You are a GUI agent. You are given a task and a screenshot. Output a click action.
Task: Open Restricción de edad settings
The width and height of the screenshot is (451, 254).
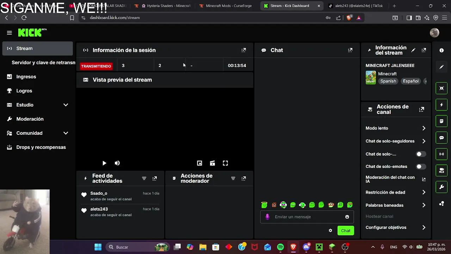tap(396, 192)
